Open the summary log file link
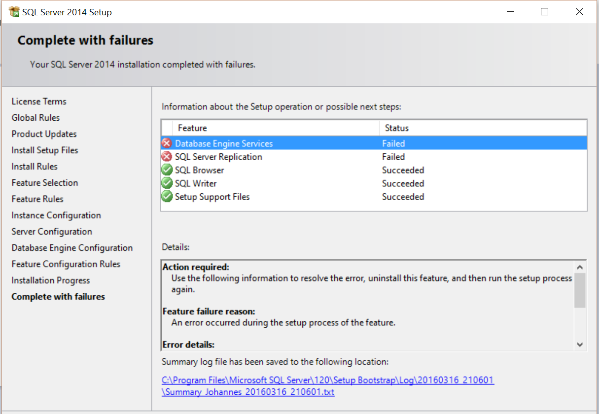This screenshot has height=414, width=599. [328, 386]
